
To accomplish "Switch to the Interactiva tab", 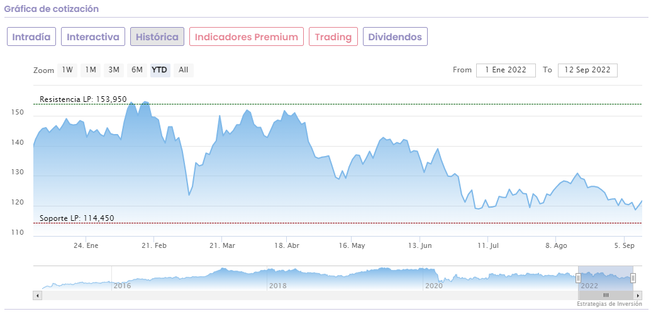I will 93,36.
